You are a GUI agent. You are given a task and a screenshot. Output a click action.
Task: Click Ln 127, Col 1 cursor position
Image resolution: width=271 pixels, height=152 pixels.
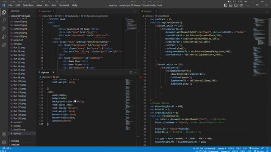[x=204, y=148]
